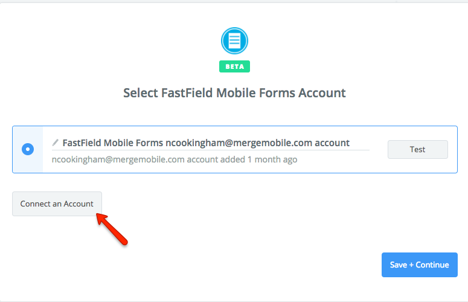Click the white document glyph inside the app logo
The height and width of the screenshot is (302, 468).
pos(234,41)
